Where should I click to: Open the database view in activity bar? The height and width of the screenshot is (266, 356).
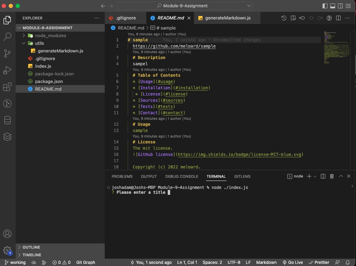point(7,120)
